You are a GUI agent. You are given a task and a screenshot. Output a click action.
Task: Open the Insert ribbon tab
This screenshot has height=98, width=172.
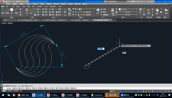[x=8, y=6]
